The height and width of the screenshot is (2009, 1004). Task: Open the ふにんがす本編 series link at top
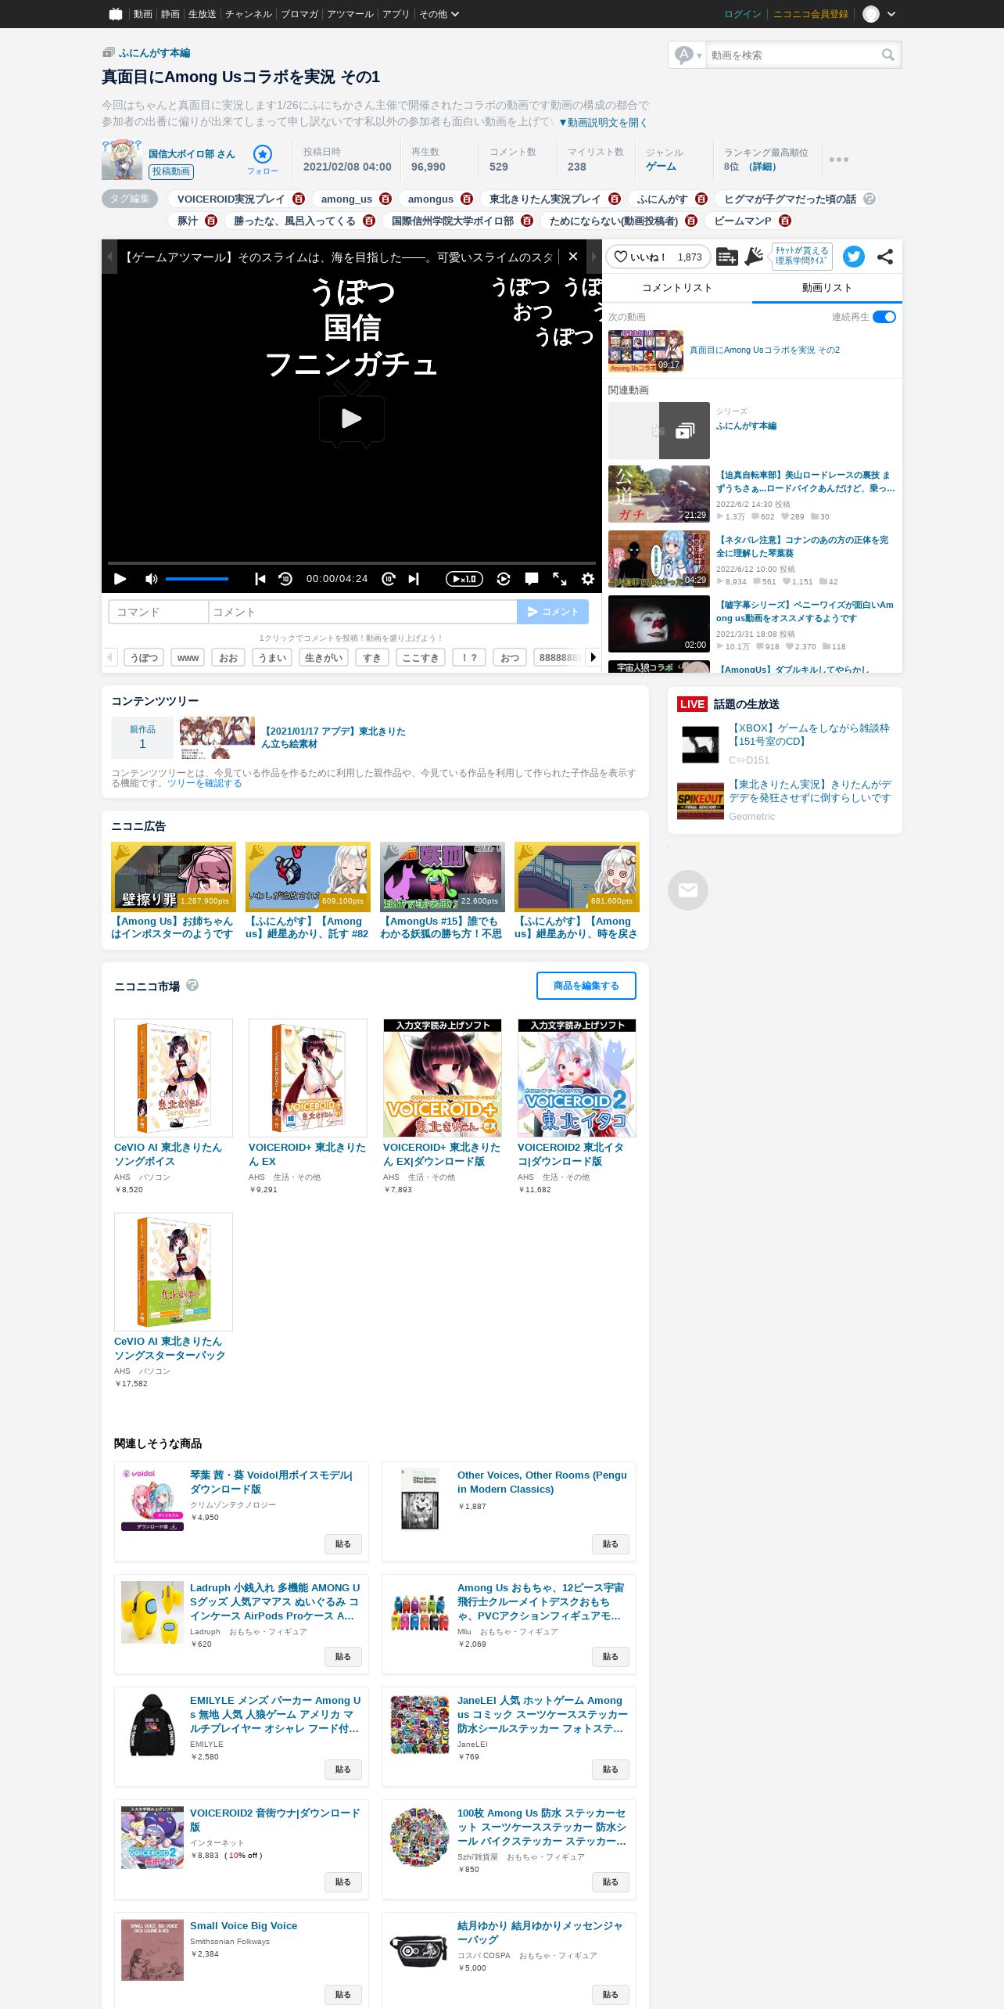pyautogui.click(x=154, y=53)
